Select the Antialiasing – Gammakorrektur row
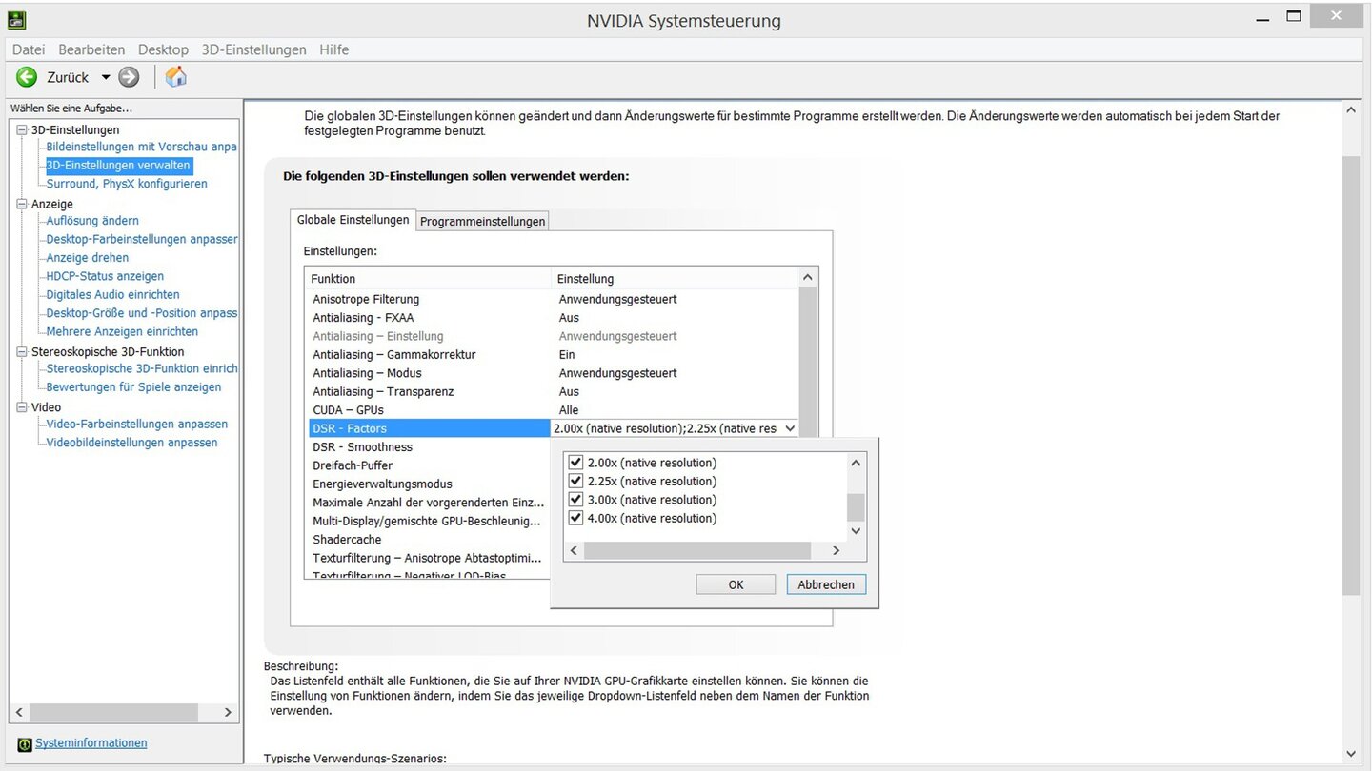 554,354
